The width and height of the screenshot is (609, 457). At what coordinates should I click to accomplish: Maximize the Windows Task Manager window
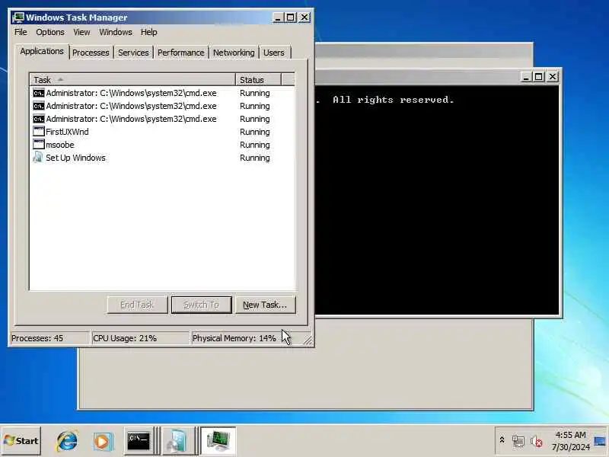[x=291, y=18]
